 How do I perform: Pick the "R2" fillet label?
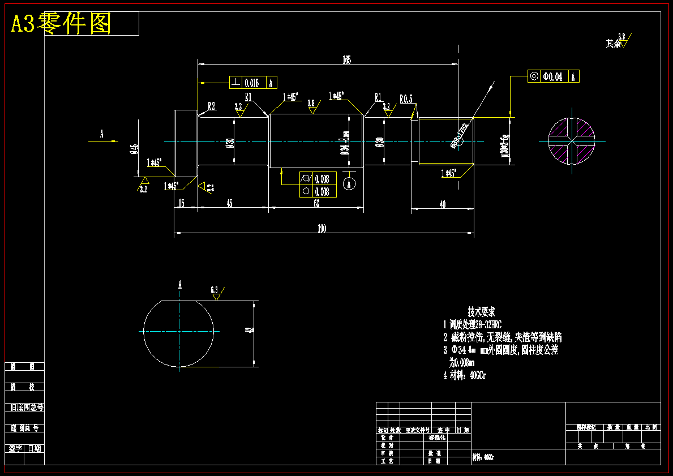click(x=212, y=106)
